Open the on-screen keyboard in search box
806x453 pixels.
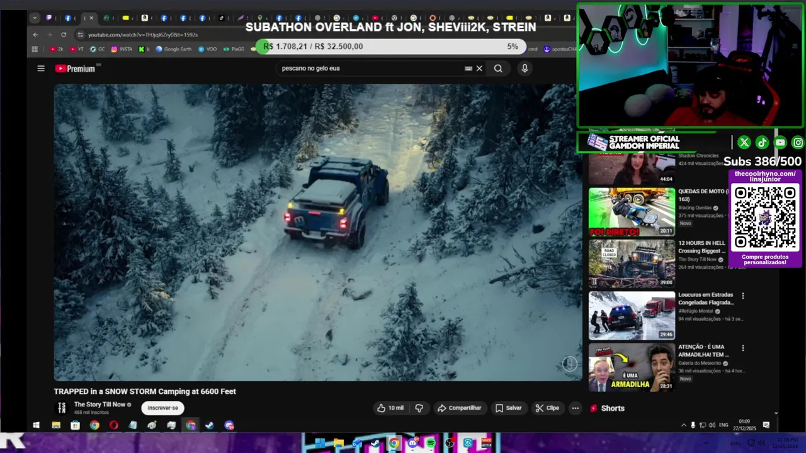(468, 69)
